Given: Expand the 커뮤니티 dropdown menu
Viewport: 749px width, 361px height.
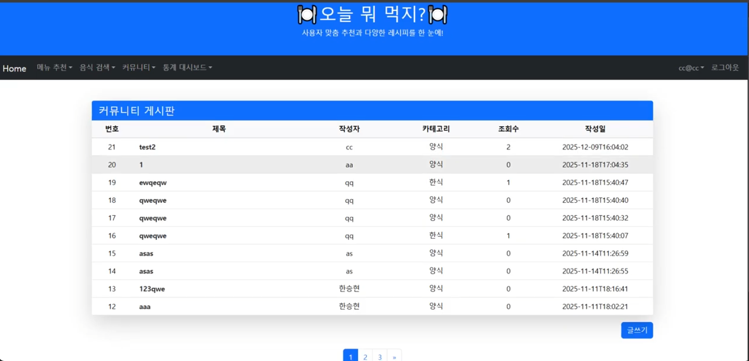Looking at the screenshot, I should 139,68.
